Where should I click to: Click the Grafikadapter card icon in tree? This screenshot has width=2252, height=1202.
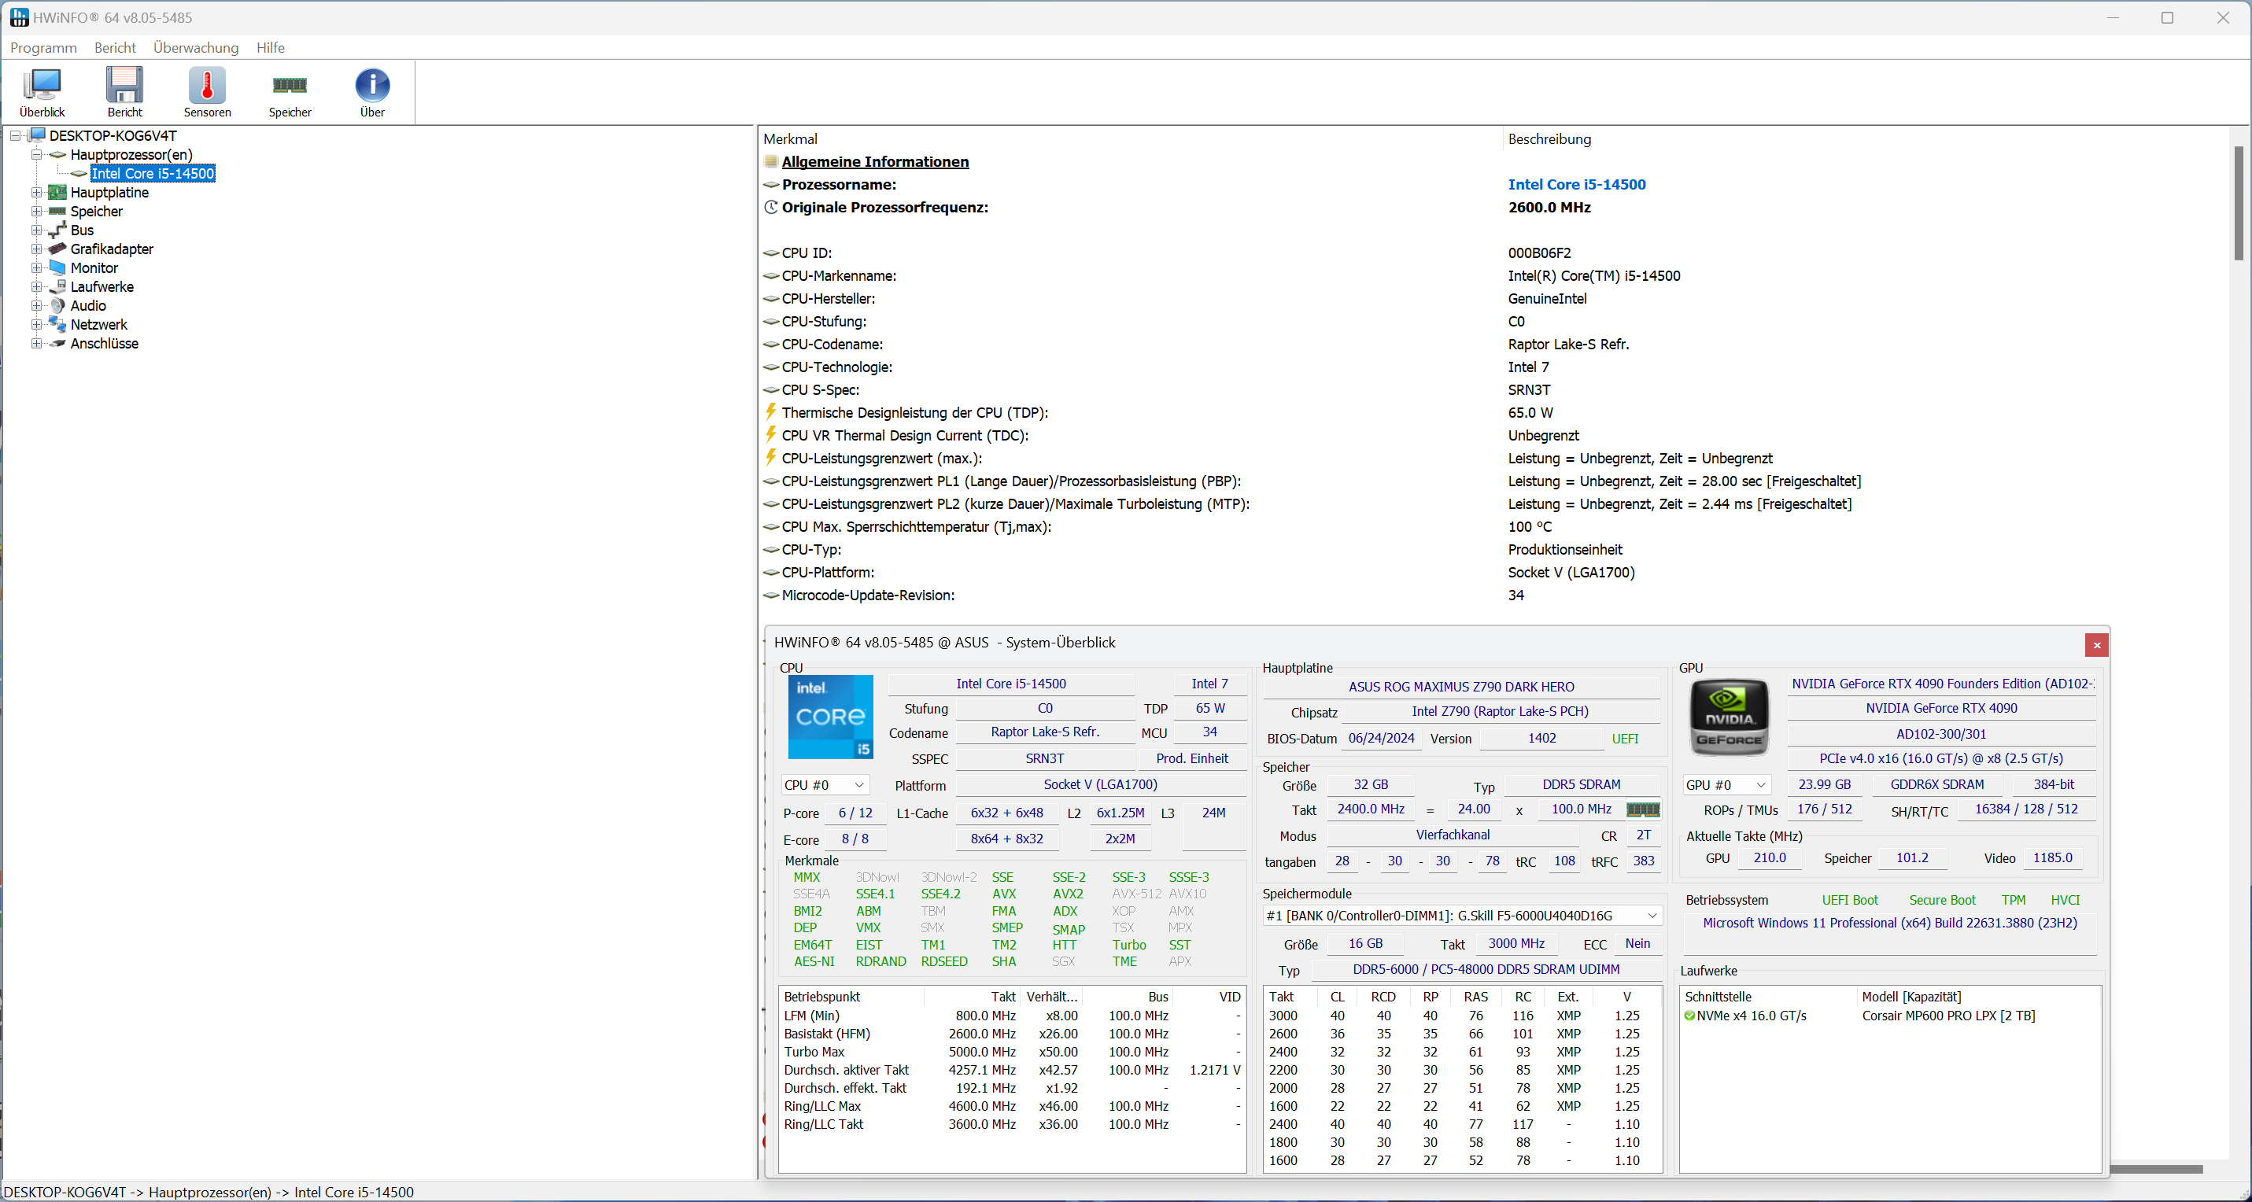coord(57,249)
